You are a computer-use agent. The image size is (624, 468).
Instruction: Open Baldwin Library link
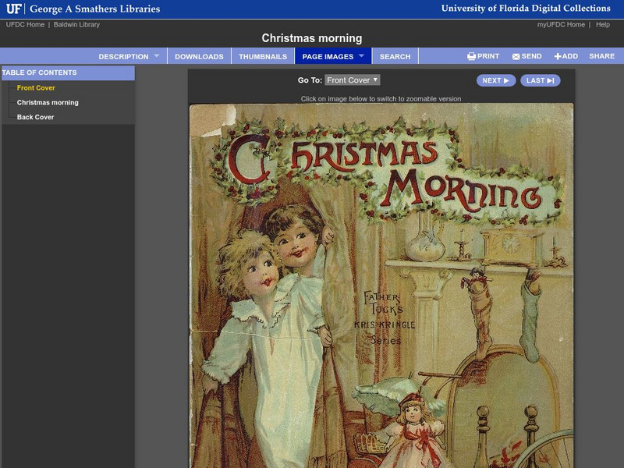click(76, 25)
